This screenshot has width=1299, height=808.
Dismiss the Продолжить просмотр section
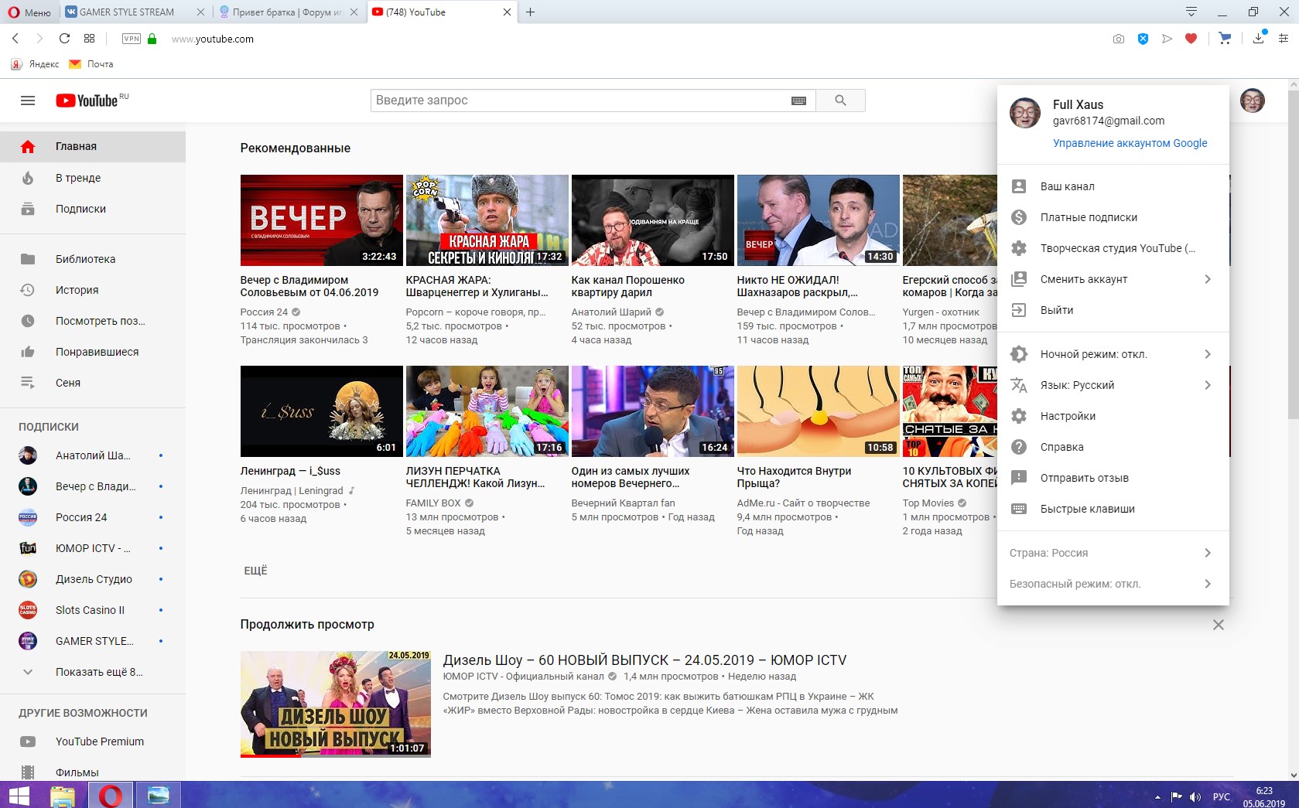(1219, 625)
